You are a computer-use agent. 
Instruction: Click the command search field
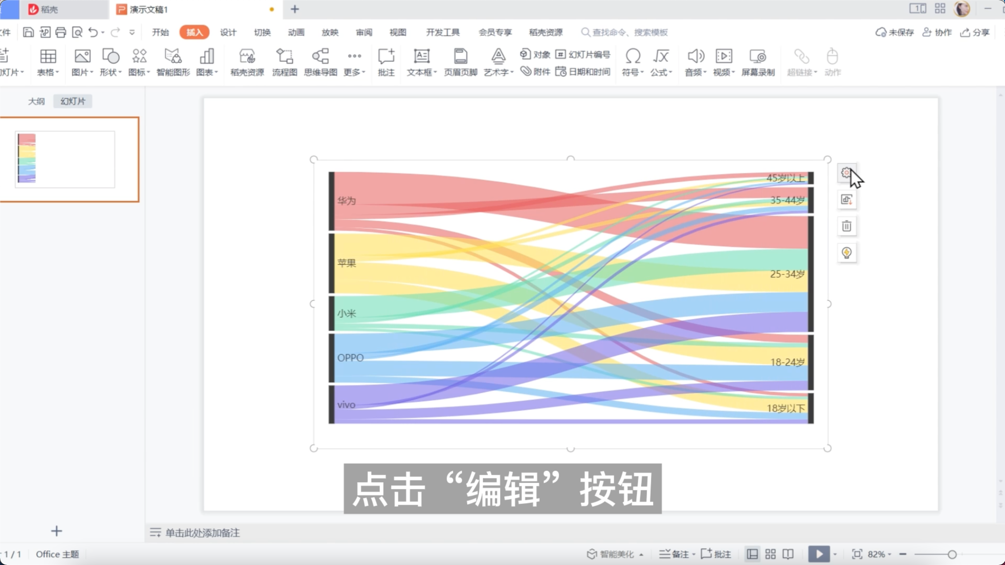(x=625, y=32)
